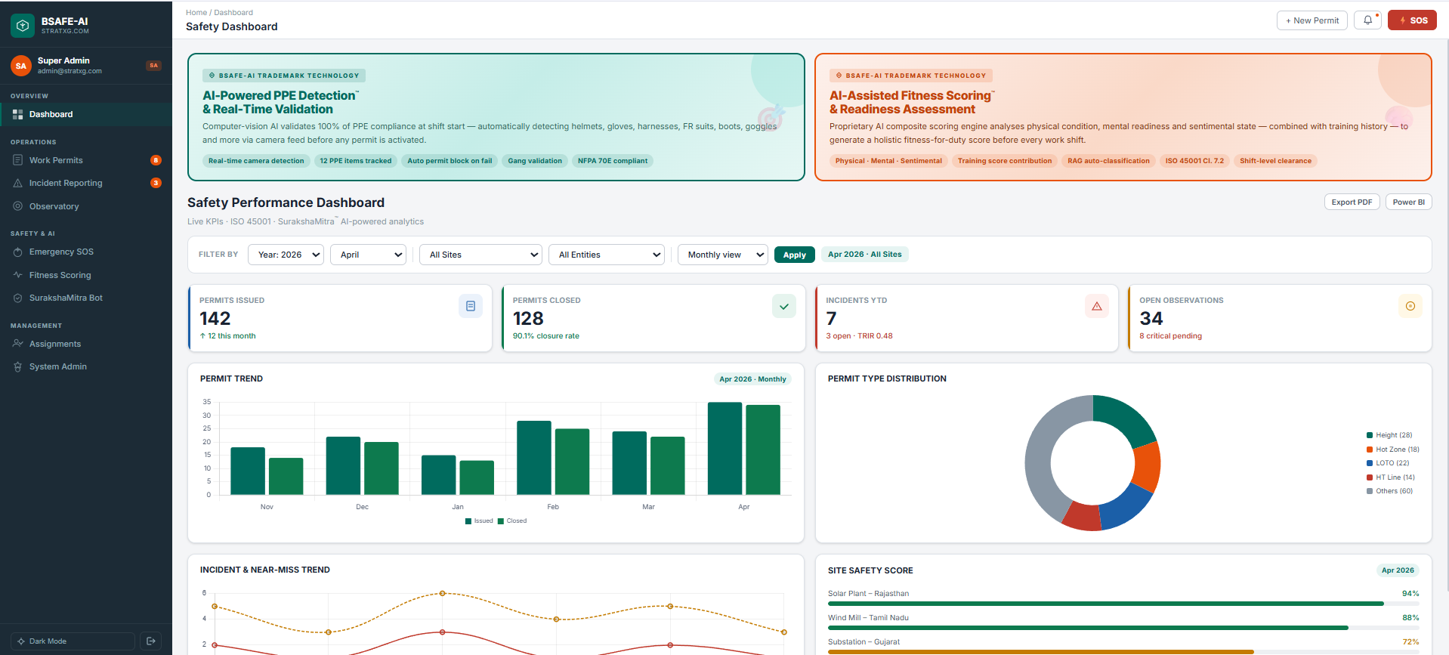Image resolution: width=1449 pixels, height=655 pixels.
Task: Click the Substation – Gujarat score bar
Action: point(1123,652)
